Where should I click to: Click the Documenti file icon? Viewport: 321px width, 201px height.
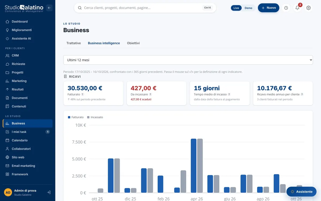tap(7, 98)
